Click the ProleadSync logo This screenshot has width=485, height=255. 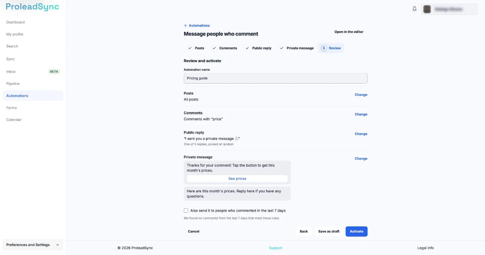tap(32, 7)
